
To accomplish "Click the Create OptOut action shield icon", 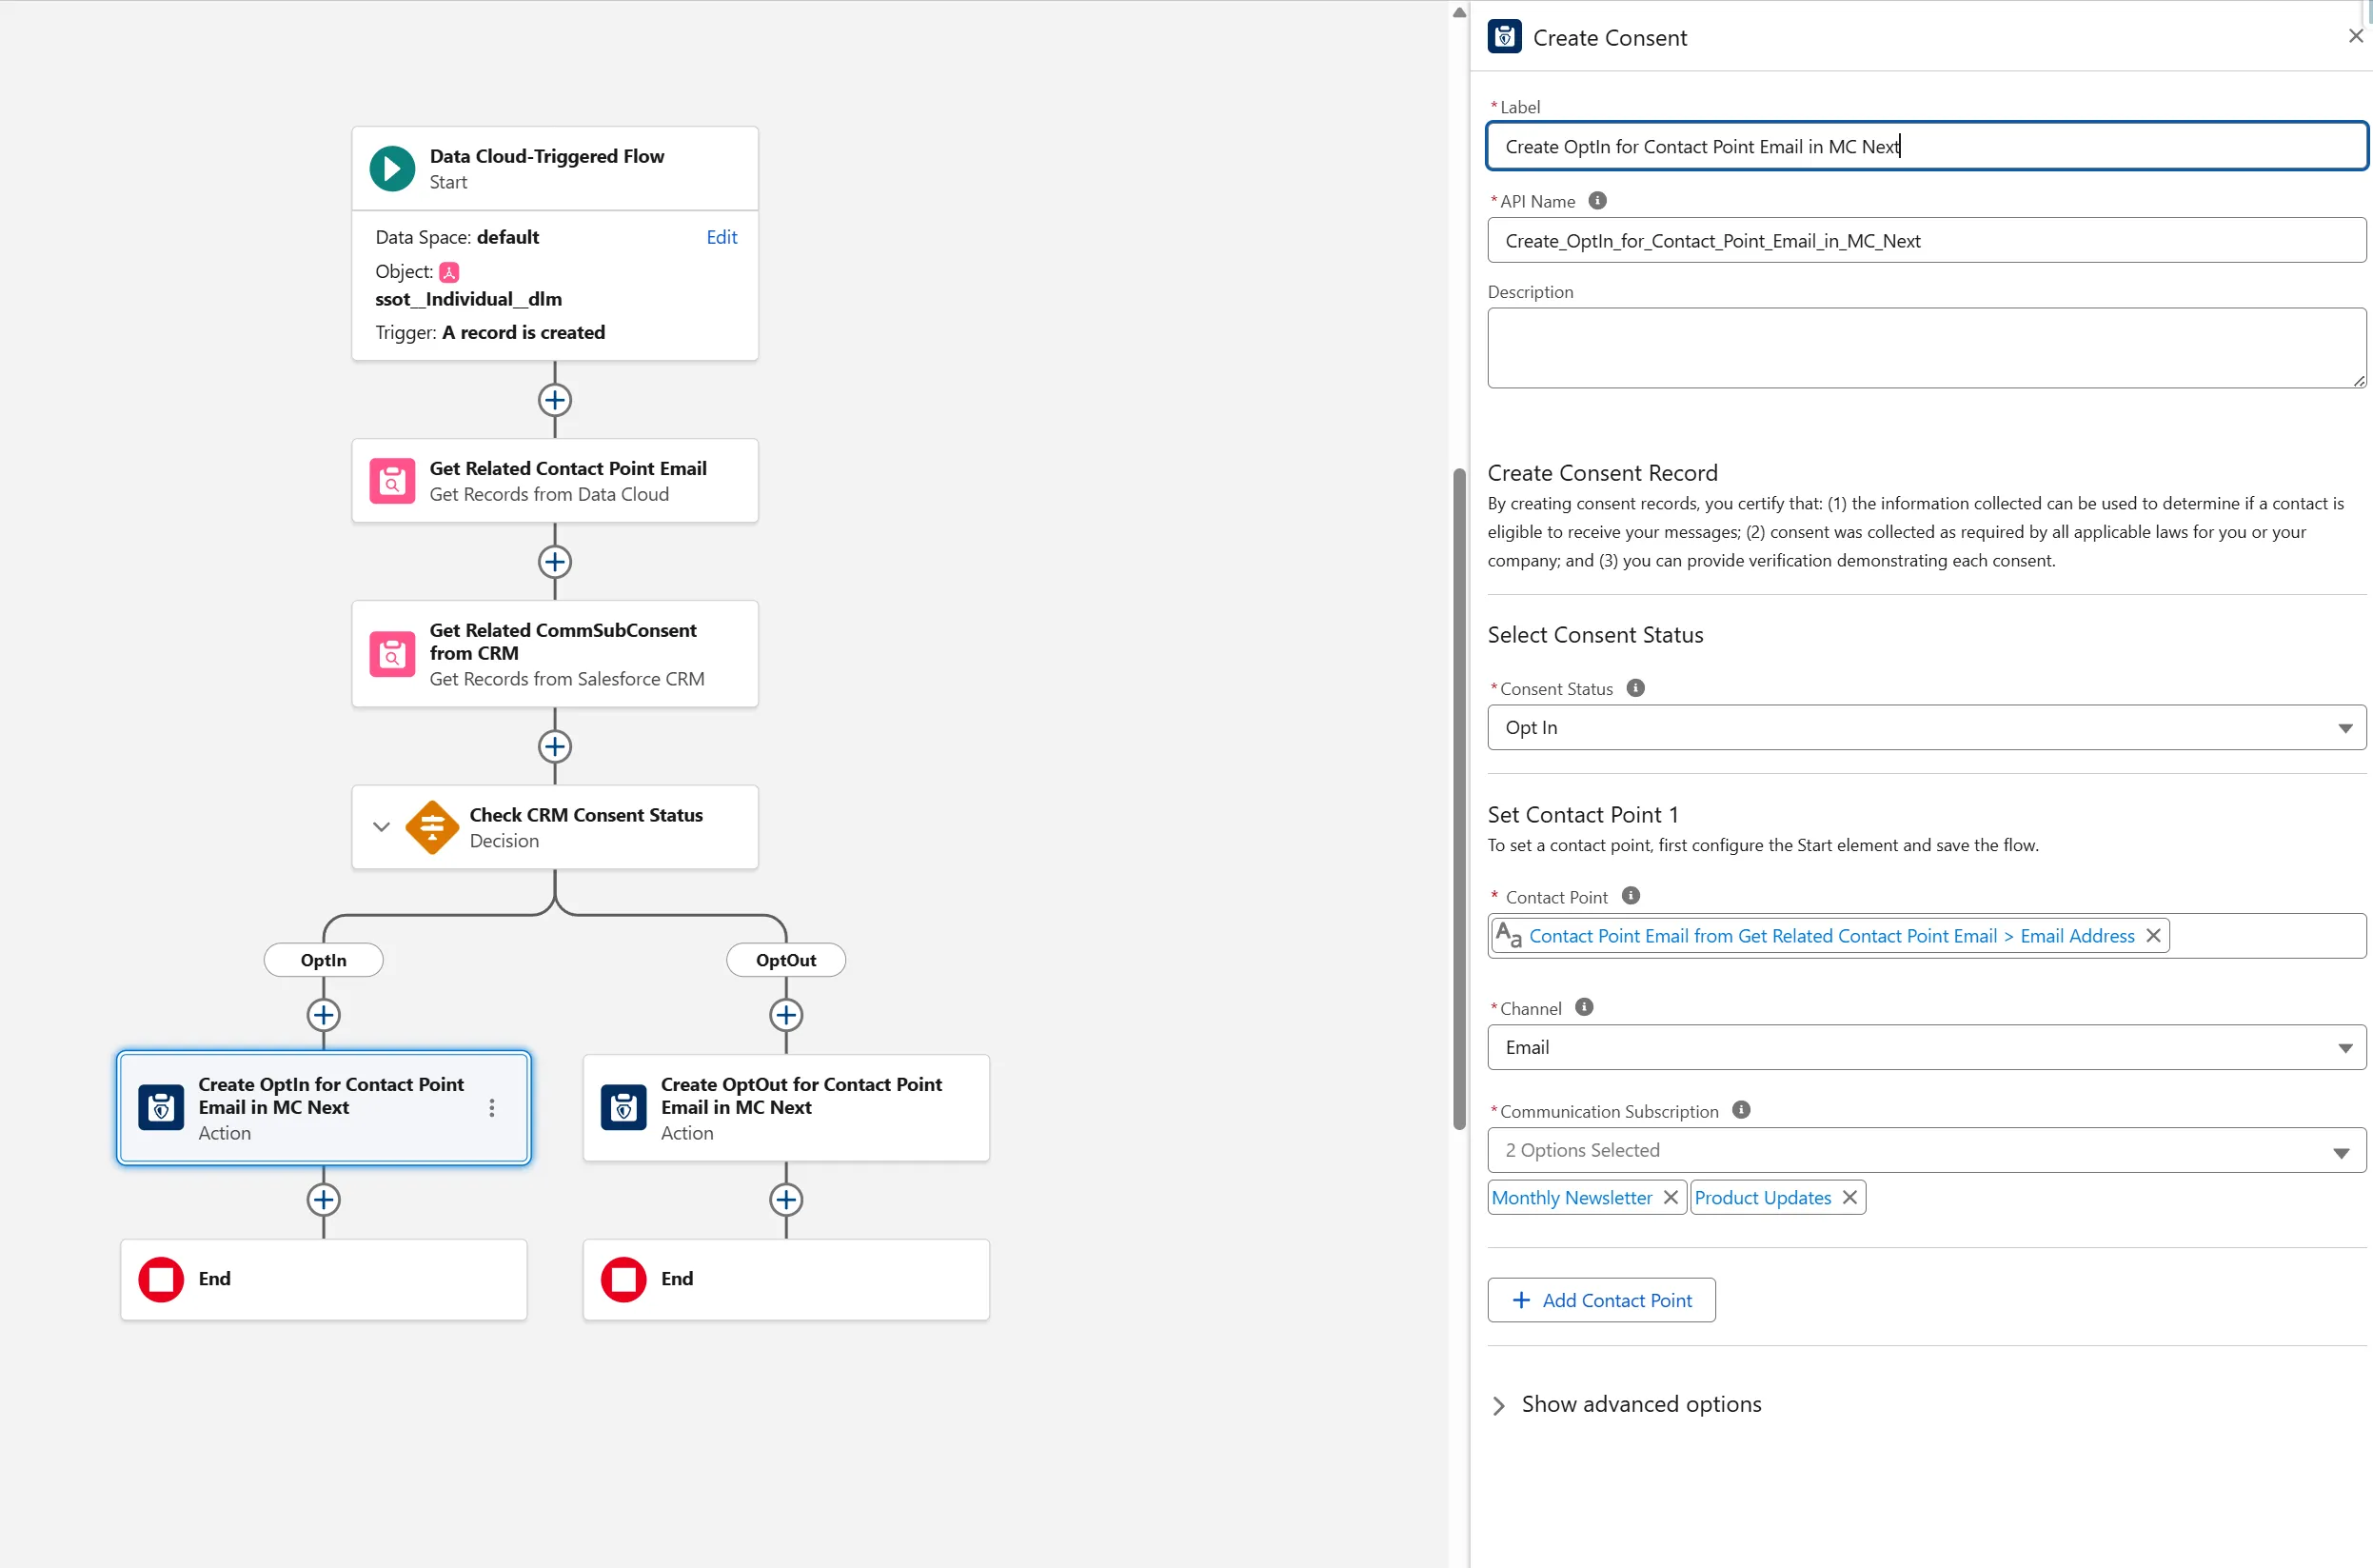I will [623, 1107].
